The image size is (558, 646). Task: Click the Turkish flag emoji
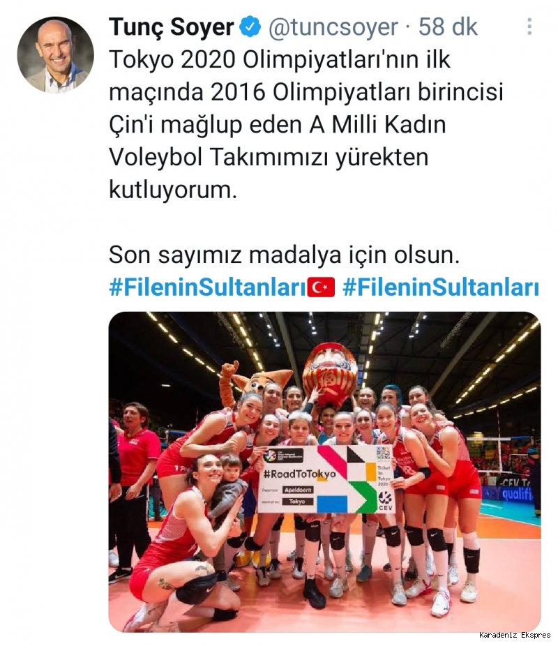[322, 287]
